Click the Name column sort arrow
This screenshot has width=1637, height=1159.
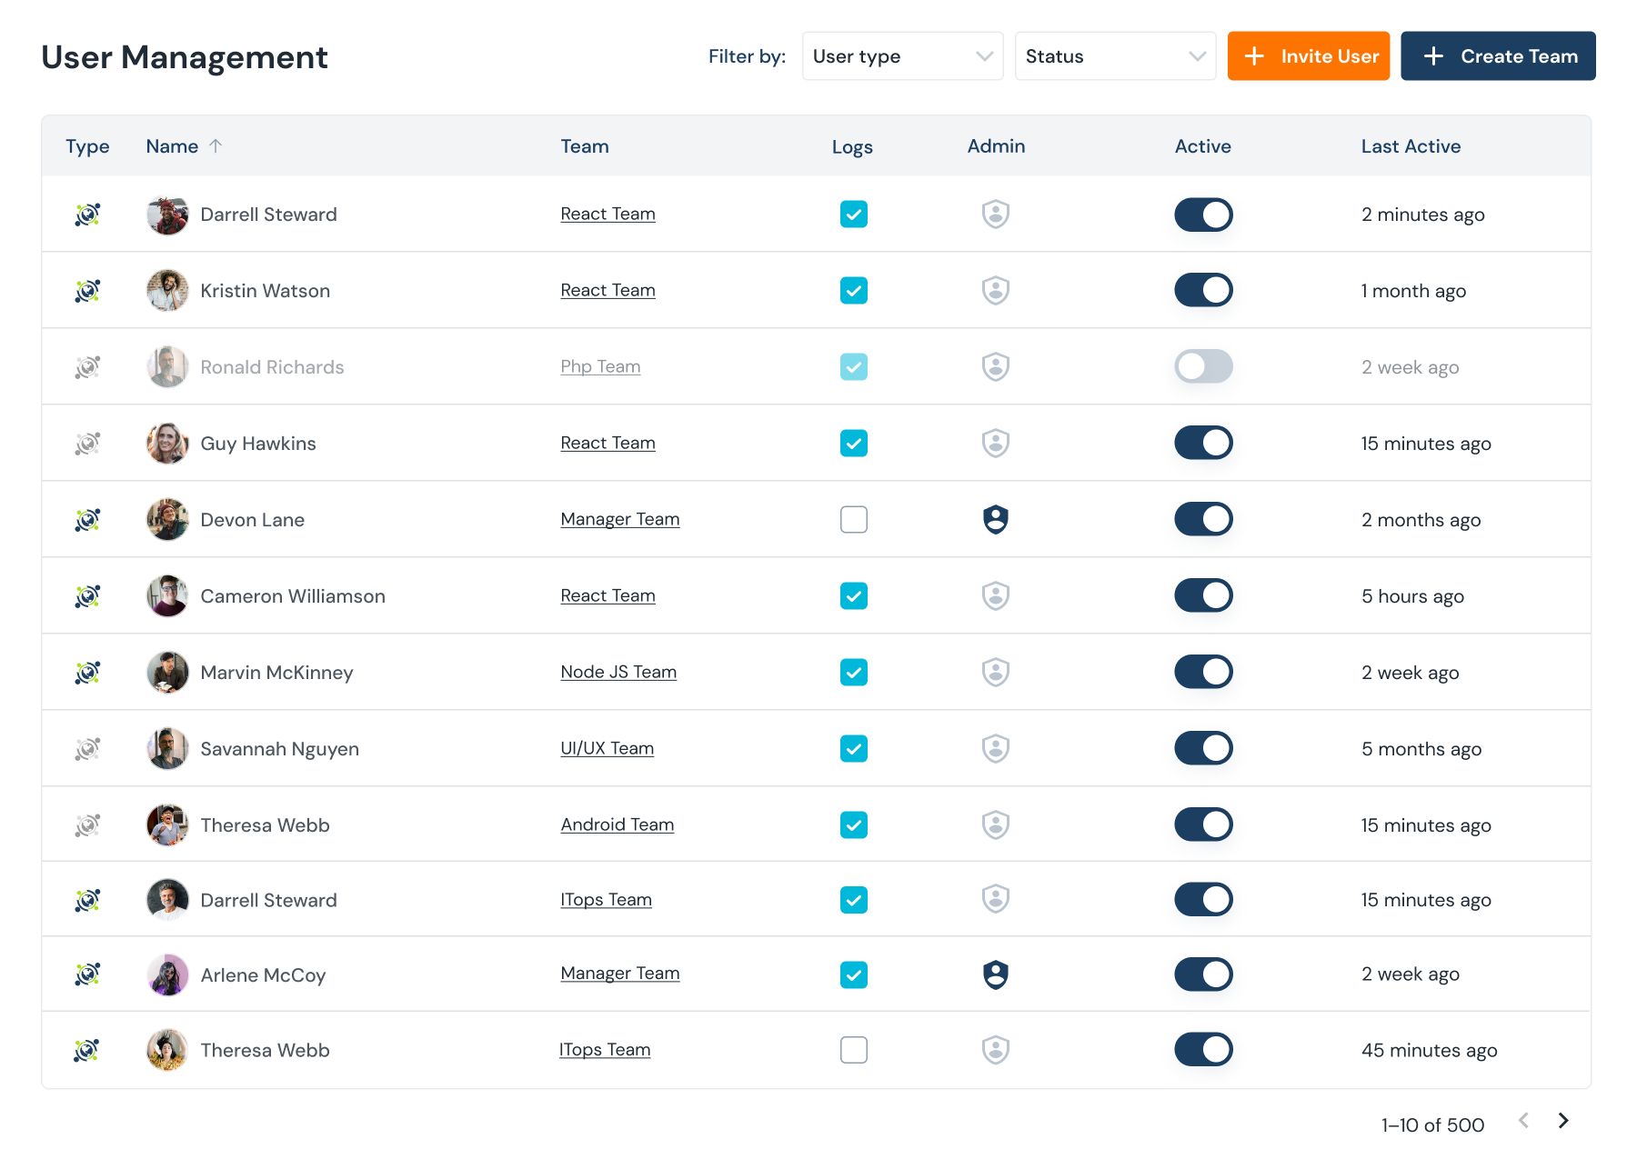(216, 145)
